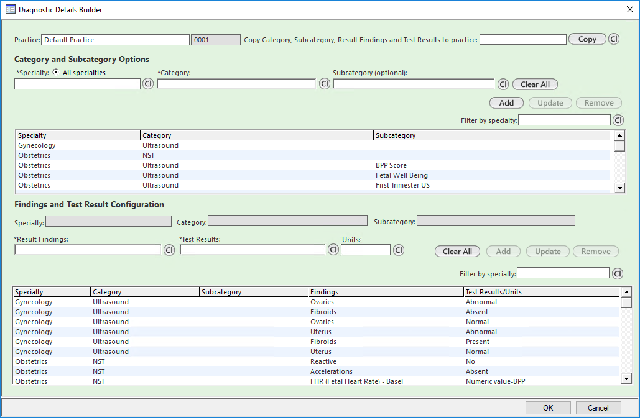Clear upper Filter by specialty with Cl icon
This screenshot has width=640, height=418.
pos(618,120)
